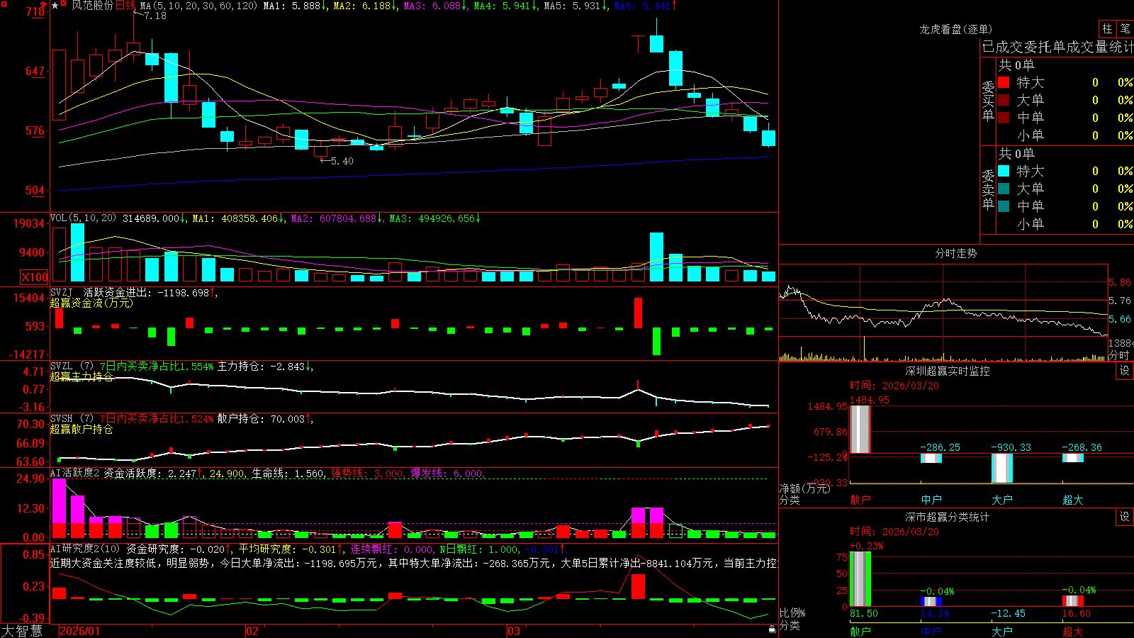Click the red gear icon beside 风范股份
Screen dimensions: 1134x638
click(63, 4)
